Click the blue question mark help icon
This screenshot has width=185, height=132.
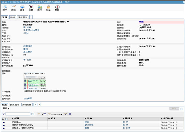pos(3,114)
